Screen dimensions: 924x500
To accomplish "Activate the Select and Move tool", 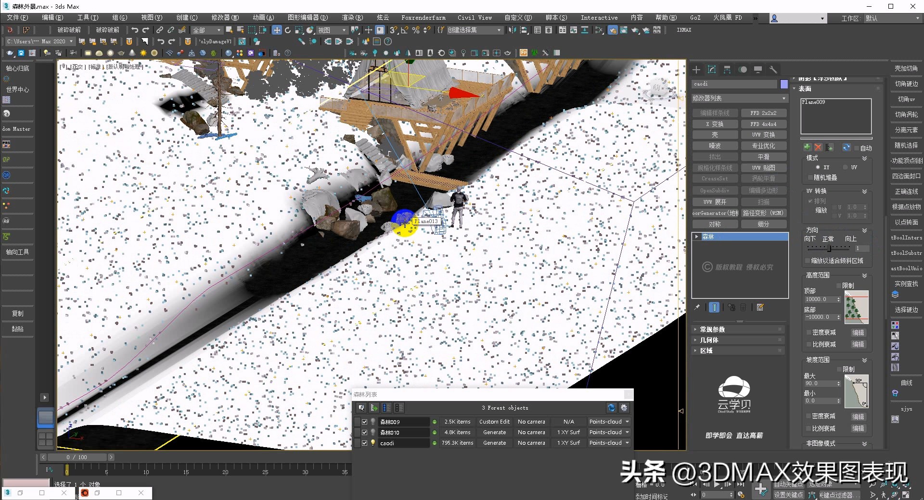I will tap(277, 30).
